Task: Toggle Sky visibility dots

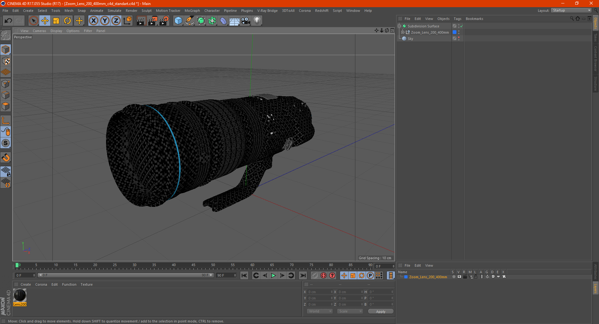Action: coord(459,39)
